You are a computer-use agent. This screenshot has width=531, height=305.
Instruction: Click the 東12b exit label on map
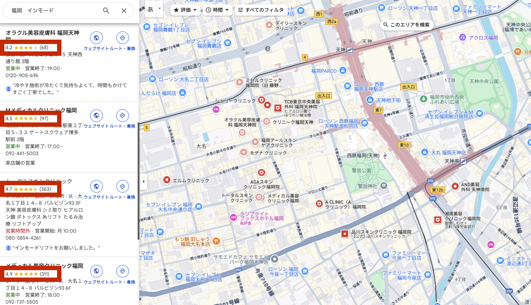(x=437, y=190)
